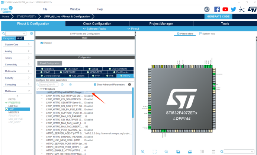This screenshot has width=257, height=155.
Task: Open the Pinout dropdown menu
Action: coord(133,29)
